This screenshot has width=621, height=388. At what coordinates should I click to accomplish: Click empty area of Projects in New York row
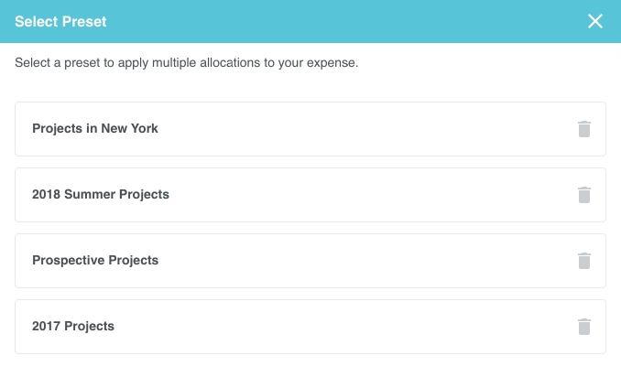[366, 129]
